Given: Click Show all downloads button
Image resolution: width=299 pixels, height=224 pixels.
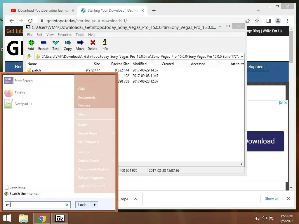Looking at the screenshot, I should pos(272,199).
